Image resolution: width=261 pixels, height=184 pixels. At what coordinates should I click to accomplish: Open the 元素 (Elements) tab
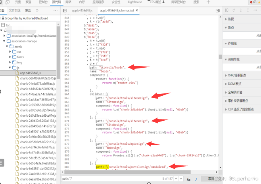(x=18, y=2)
